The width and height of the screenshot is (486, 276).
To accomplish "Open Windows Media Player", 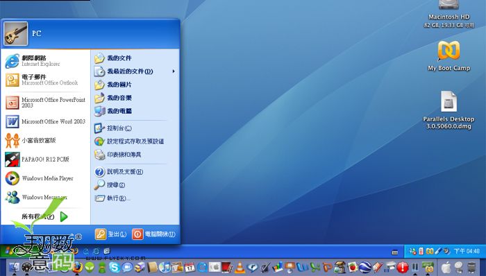I will (39, 178).
